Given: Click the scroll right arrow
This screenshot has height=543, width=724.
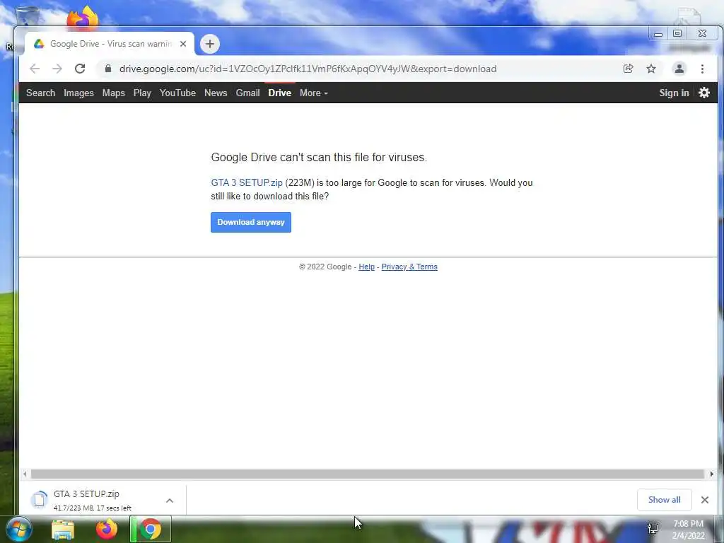Looking at the screenshot, I should 711,474.
